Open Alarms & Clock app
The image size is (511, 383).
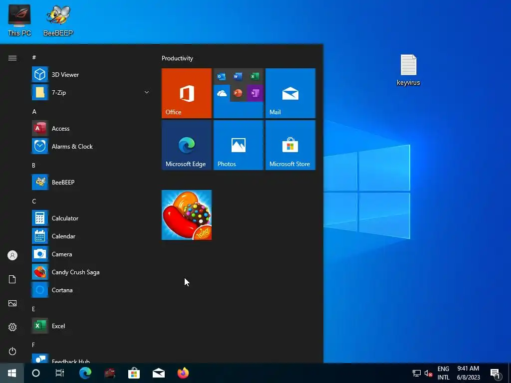(91, 147)
